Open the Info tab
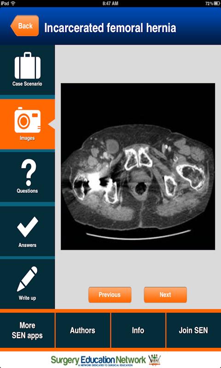Screen dimensions: 221x368 [138, 330]
